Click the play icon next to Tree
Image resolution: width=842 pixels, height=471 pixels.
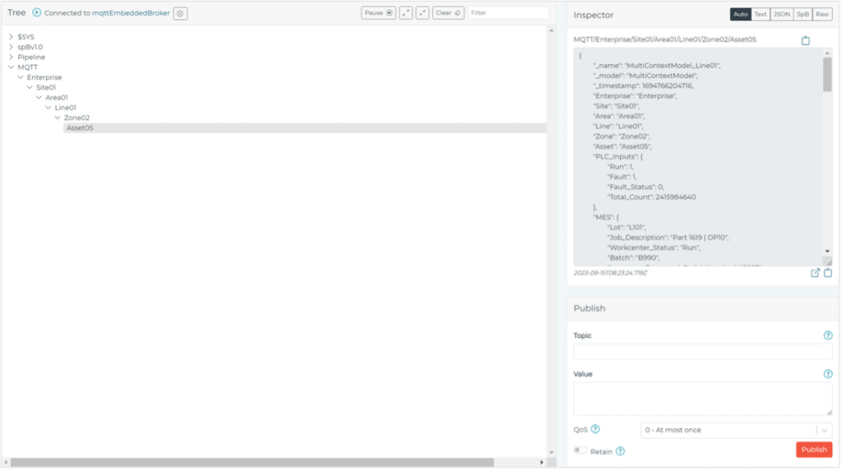tap(37, 13)
